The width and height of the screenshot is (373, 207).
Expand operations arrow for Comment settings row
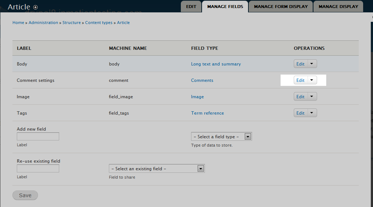312,80
